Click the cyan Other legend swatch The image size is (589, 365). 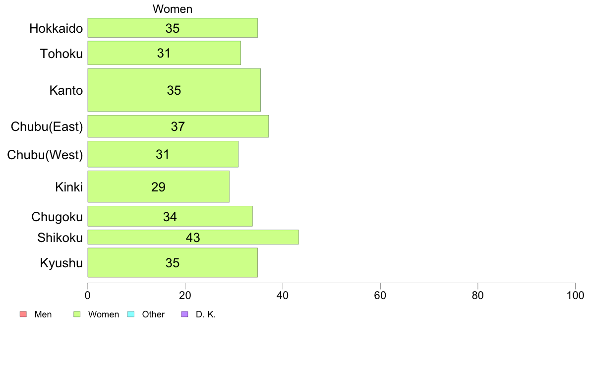point(131,314)
